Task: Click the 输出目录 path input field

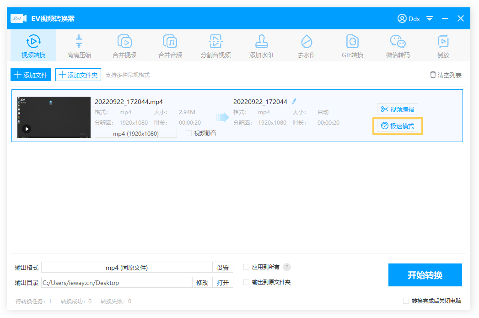Action: coord(116,283)
